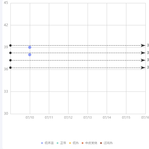Click the orange 中度发烧 legend dot

pos(83,143)
